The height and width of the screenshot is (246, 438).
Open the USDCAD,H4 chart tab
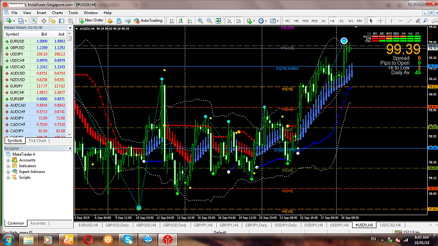click(391, 225)
